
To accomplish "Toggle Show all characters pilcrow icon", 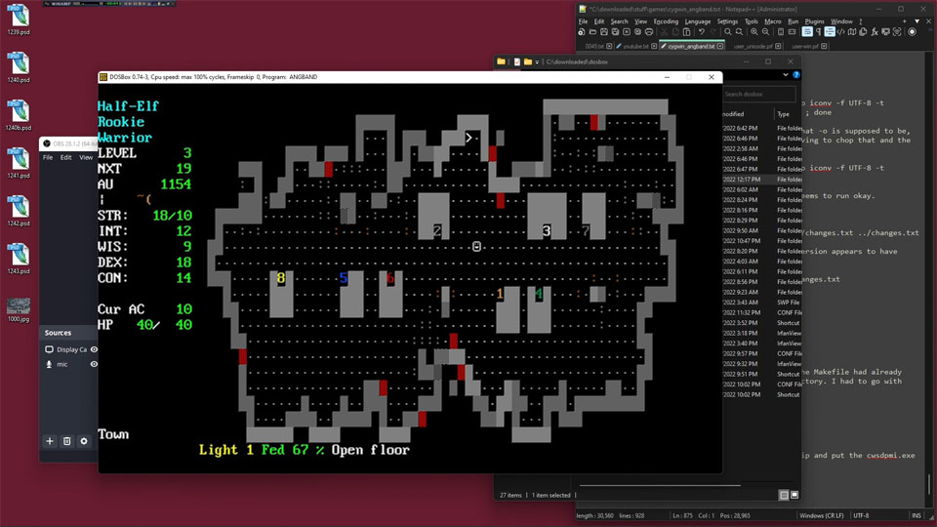I will pyautogui.click(x=818, y=32).
